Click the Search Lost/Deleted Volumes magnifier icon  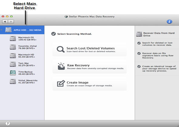click(x=61, y=49)
